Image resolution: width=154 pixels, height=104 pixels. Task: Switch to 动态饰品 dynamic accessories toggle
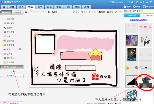point(17,12)
